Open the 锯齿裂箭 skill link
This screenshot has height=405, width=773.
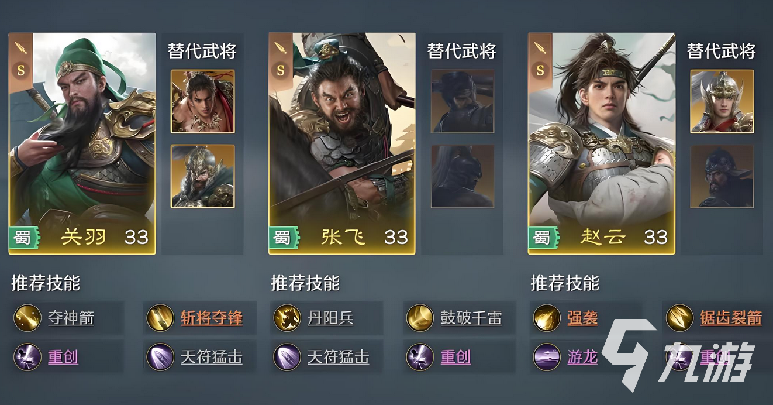tap(731, 318)
